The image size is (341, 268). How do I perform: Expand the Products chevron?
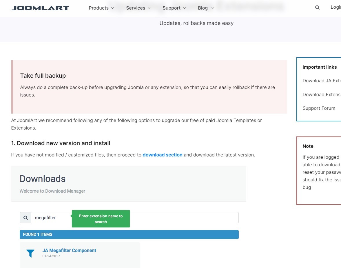(113, 8)
